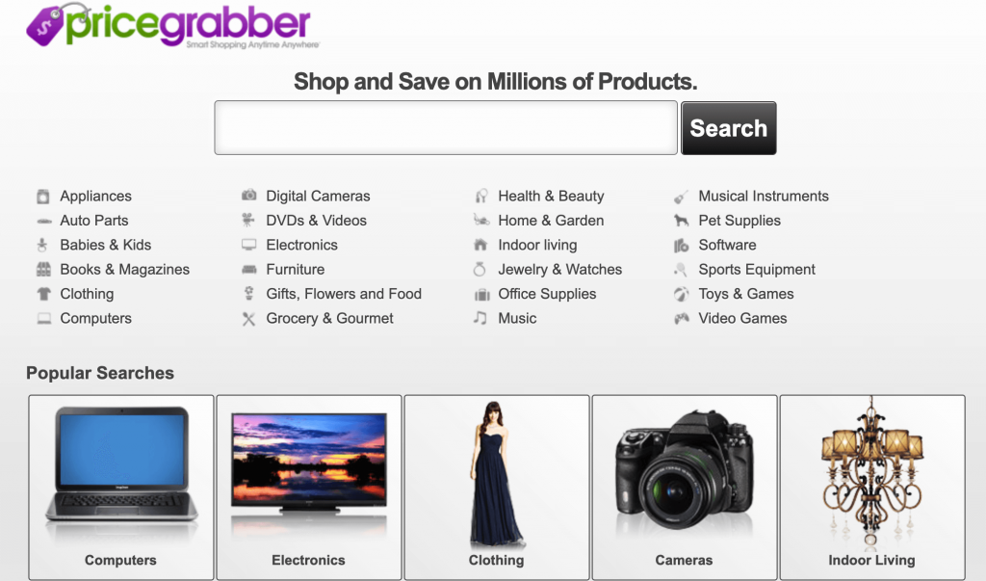The image size is (986, 581).
Task: Click the product search input box
Action: tap(446, 128)
